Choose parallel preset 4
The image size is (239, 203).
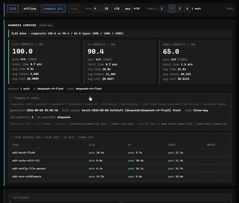point(187,9)
